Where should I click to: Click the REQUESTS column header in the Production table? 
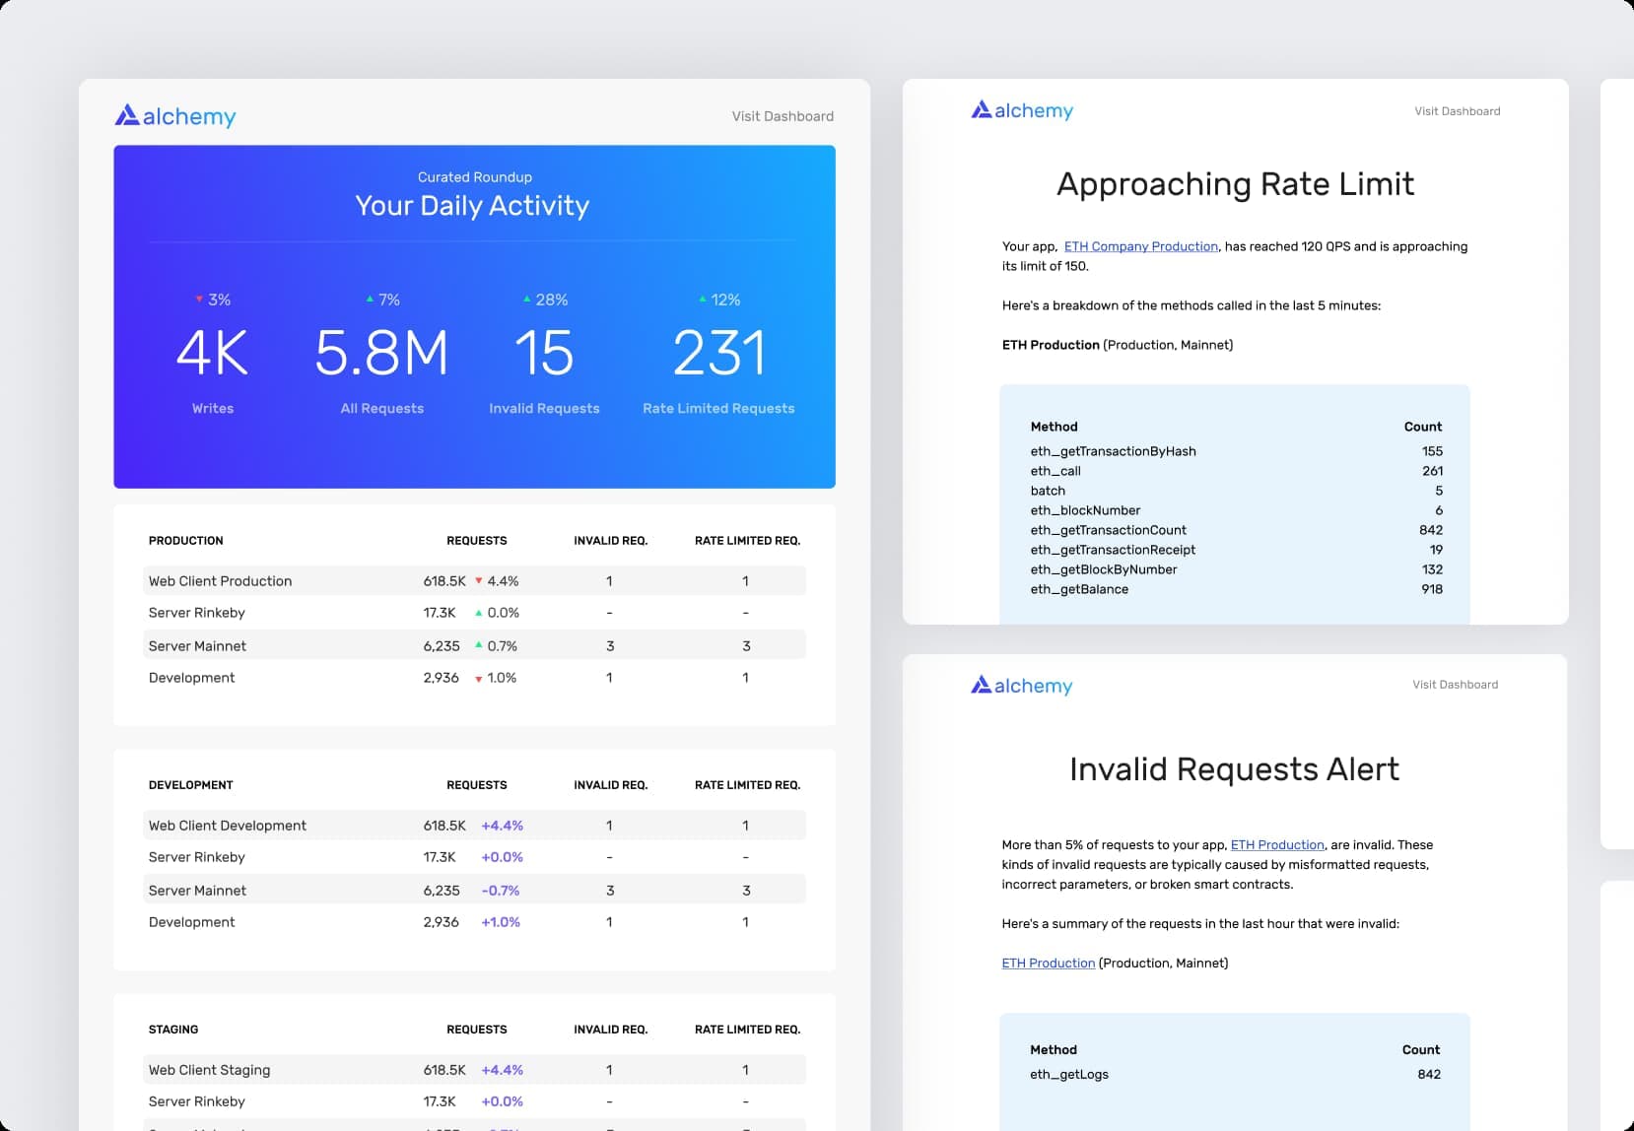477,540
